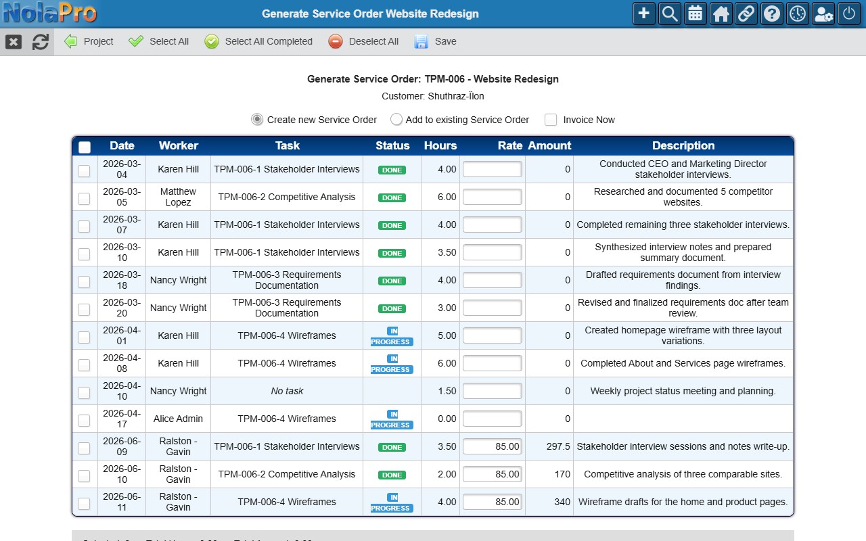This screenshot has width=866, height=541.
Task: Check the 2026-03-18 Nancy Wright row
Action: [84, 282]
